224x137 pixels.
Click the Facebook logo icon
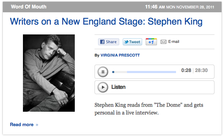click(102, 42)
